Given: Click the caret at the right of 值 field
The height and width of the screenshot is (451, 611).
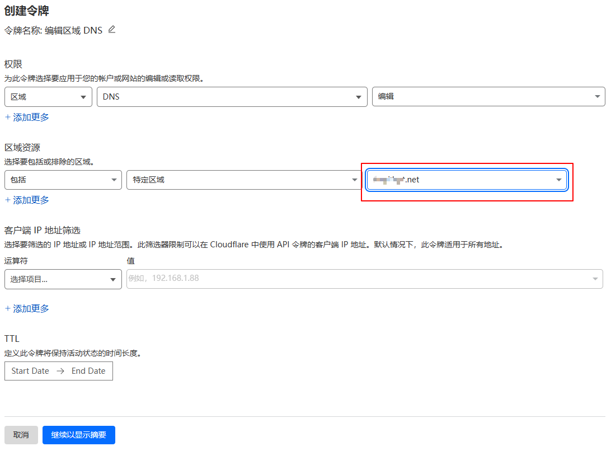Looking at the screenshot, I should (595, 279).
